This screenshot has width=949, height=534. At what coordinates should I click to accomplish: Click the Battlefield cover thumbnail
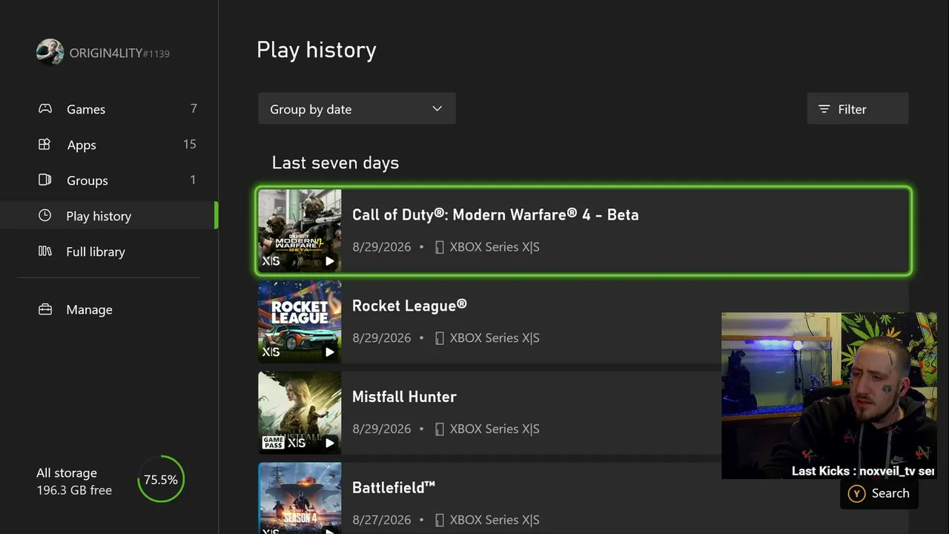(300, 498)
